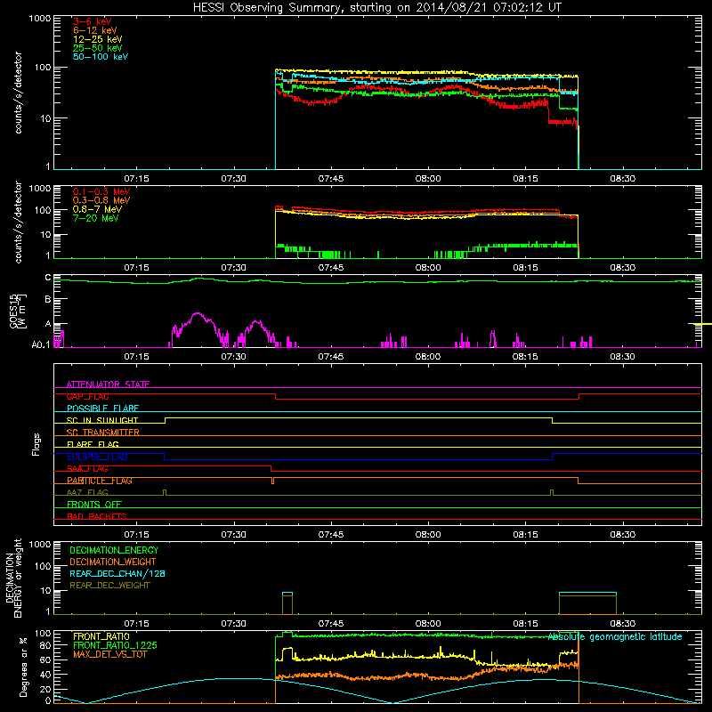The height and width of the screenshot is (712, 712).
Task: Click the FRONT_RATIO legend label
Action: pos(101,636)
